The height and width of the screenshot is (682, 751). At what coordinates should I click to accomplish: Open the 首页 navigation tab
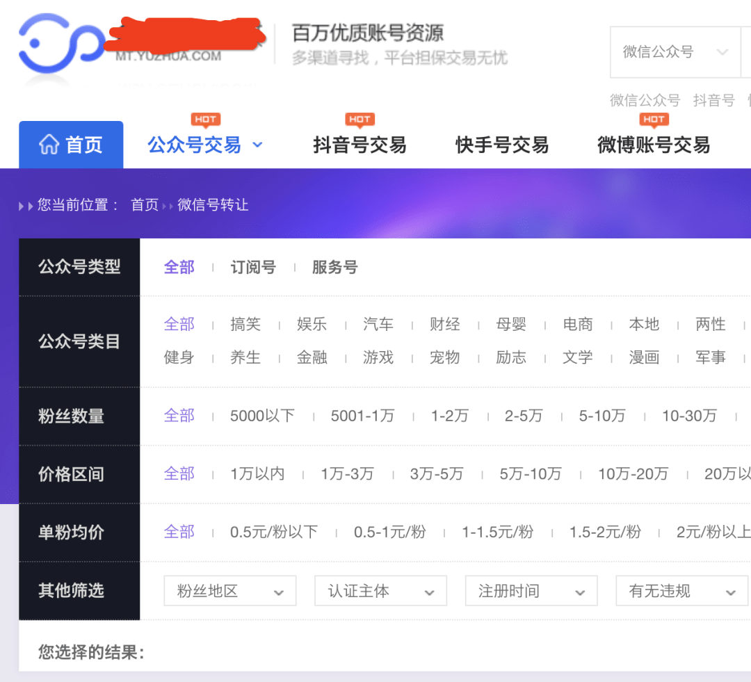tap(71, 145)
